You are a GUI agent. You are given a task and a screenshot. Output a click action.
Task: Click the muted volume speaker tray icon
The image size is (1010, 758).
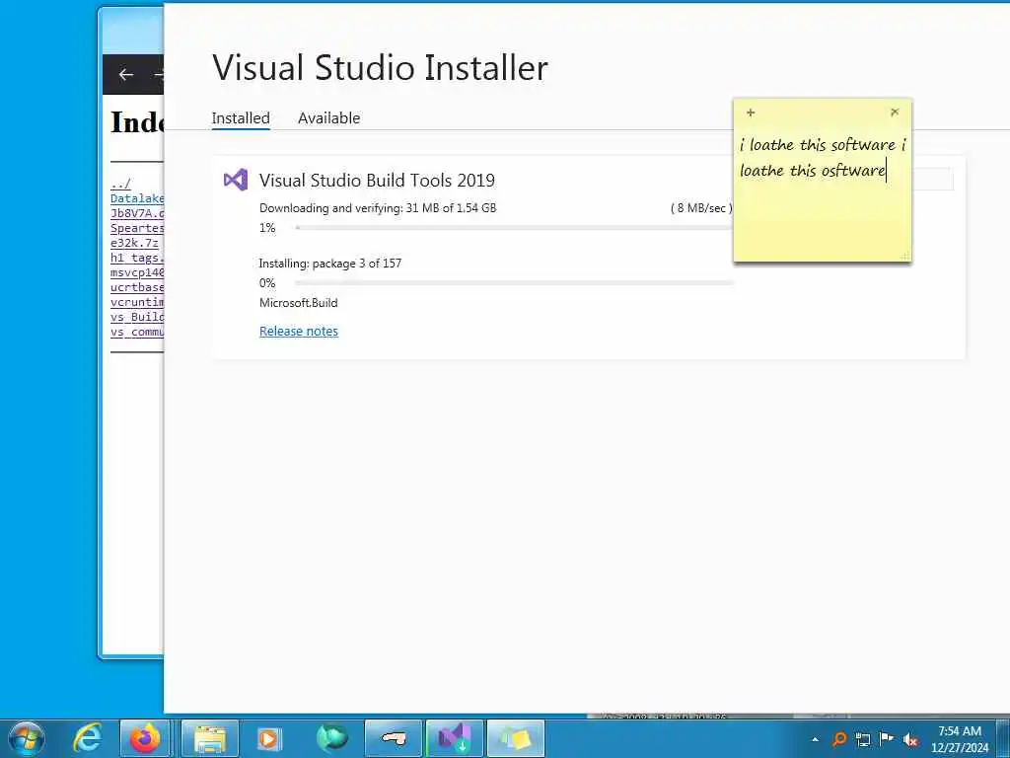(x=910, y=739)
